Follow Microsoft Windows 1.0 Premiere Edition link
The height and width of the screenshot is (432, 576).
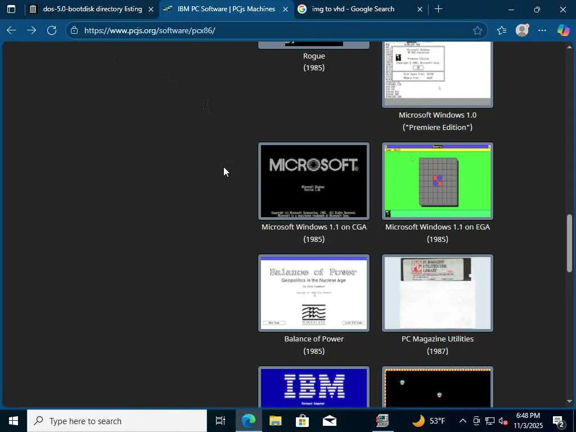(x=438, y=121)
